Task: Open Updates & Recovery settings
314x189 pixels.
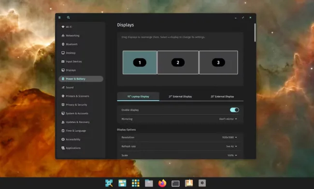Action: point(81,122)
